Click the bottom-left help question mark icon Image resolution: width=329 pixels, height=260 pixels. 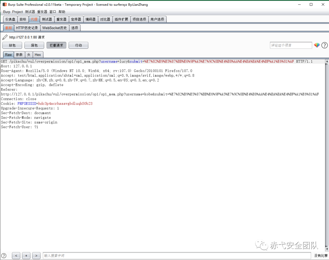pos(4,256)
